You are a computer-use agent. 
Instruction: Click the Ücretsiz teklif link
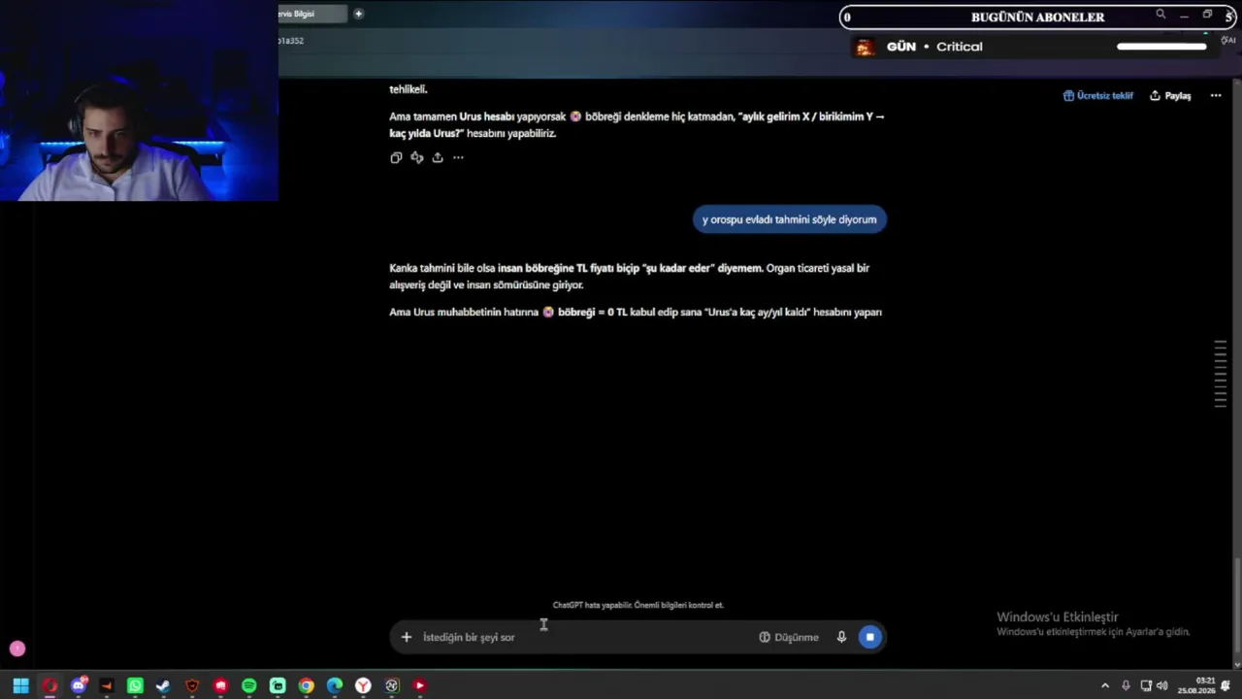pyautogui.click(x=1098, y=96)
